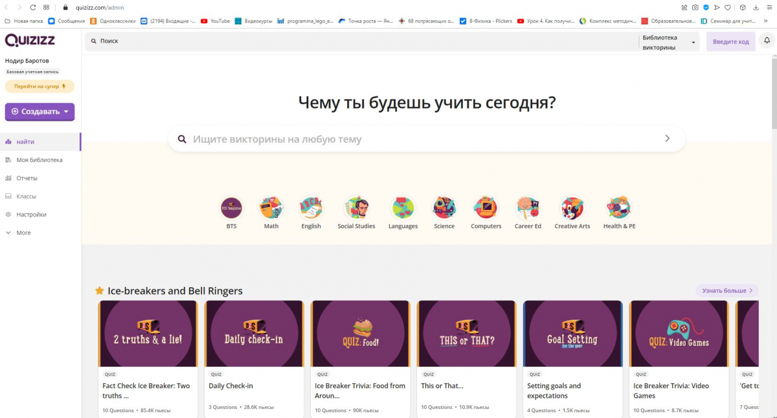777x418 pixels.
Task: Select the Health & PE category icon
Action: click(619, 208)
